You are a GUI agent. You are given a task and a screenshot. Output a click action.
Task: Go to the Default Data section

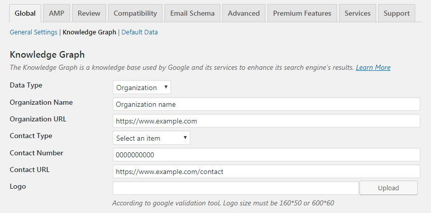click(140, 32)
